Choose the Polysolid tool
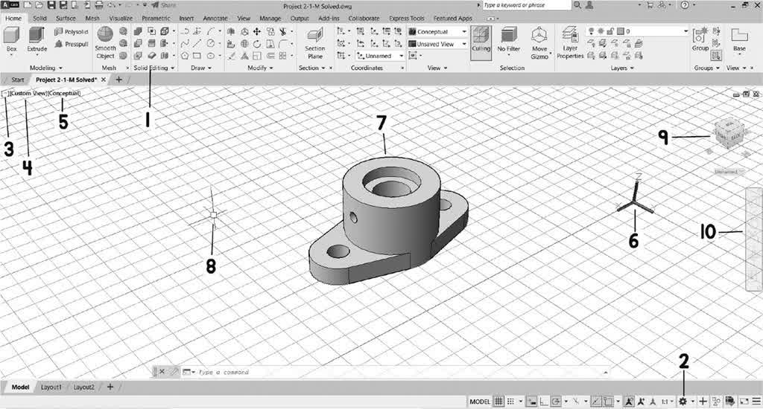The image size is (763, 409). 72,31
